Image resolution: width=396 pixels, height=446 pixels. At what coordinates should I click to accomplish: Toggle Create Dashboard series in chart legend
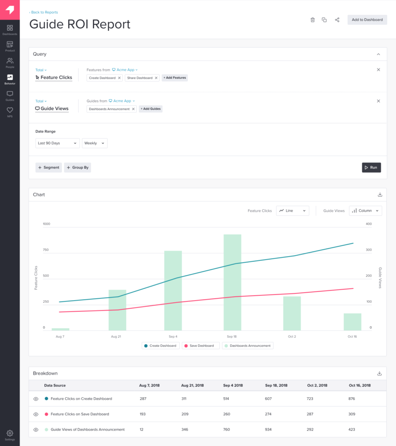point(161,345)
